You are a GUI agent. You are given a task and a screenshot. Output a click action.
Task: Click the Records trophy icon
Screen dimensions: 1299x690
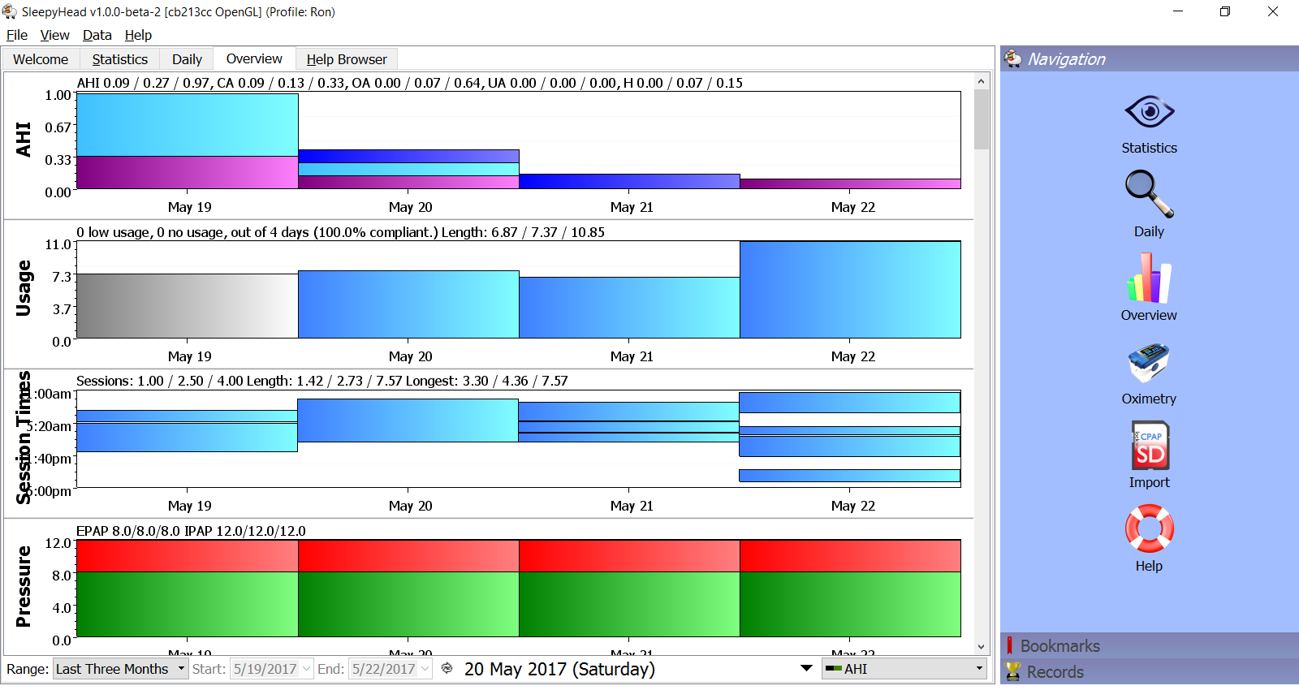tap(1012, 671)
